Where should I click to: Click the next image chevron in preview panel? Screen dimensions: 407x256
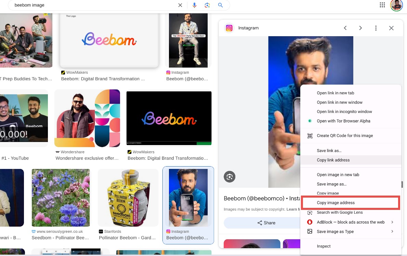360,28
